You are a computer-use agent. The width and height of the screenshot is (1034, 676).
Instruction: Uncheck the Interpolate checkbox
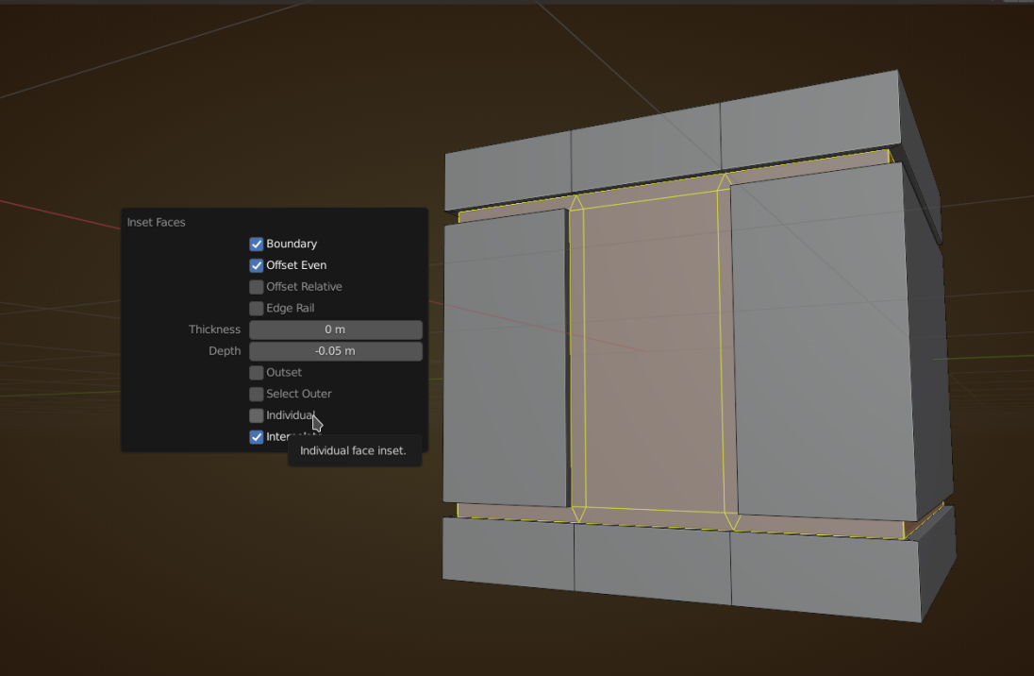click(x=257, y=437)
